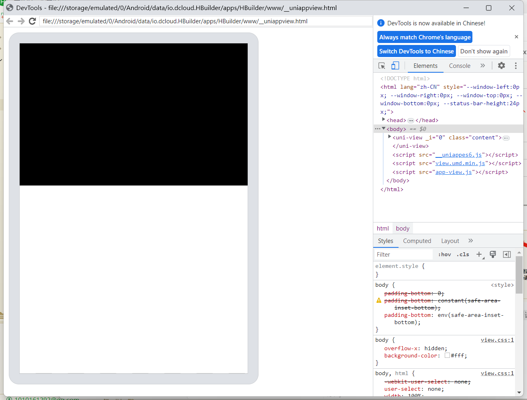The width and height of the screenshot is (527, 400).
Task: Toggle the .cls class editor
Action: coord(463,254)
